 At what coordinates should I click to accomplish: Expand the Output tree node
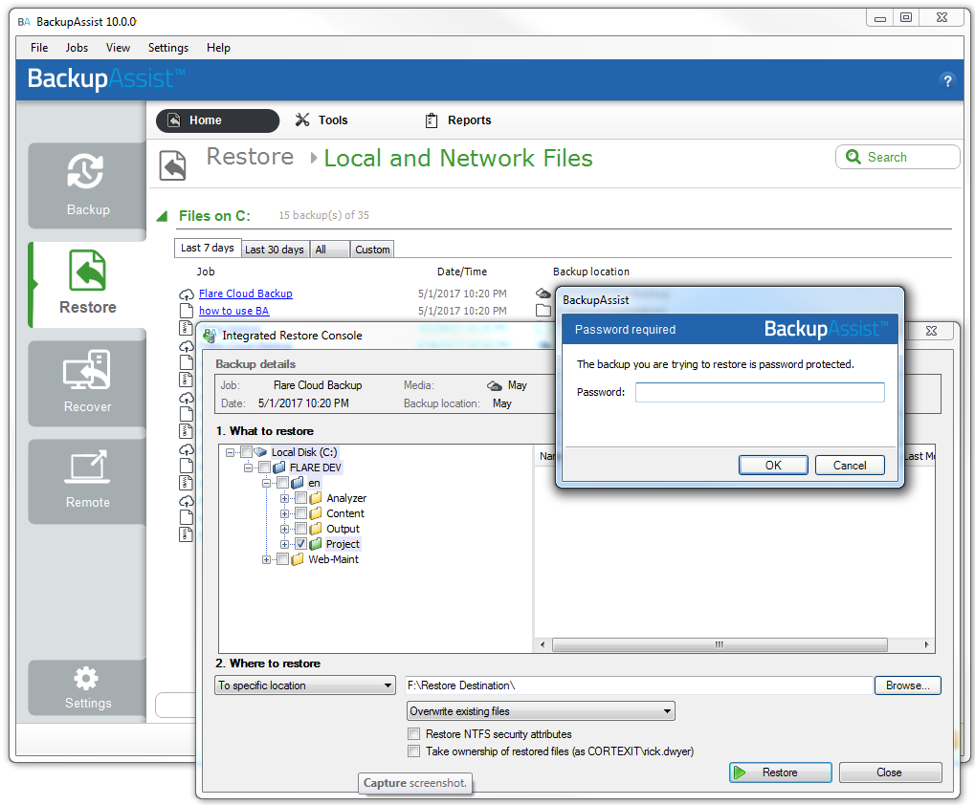pos(284,530)
